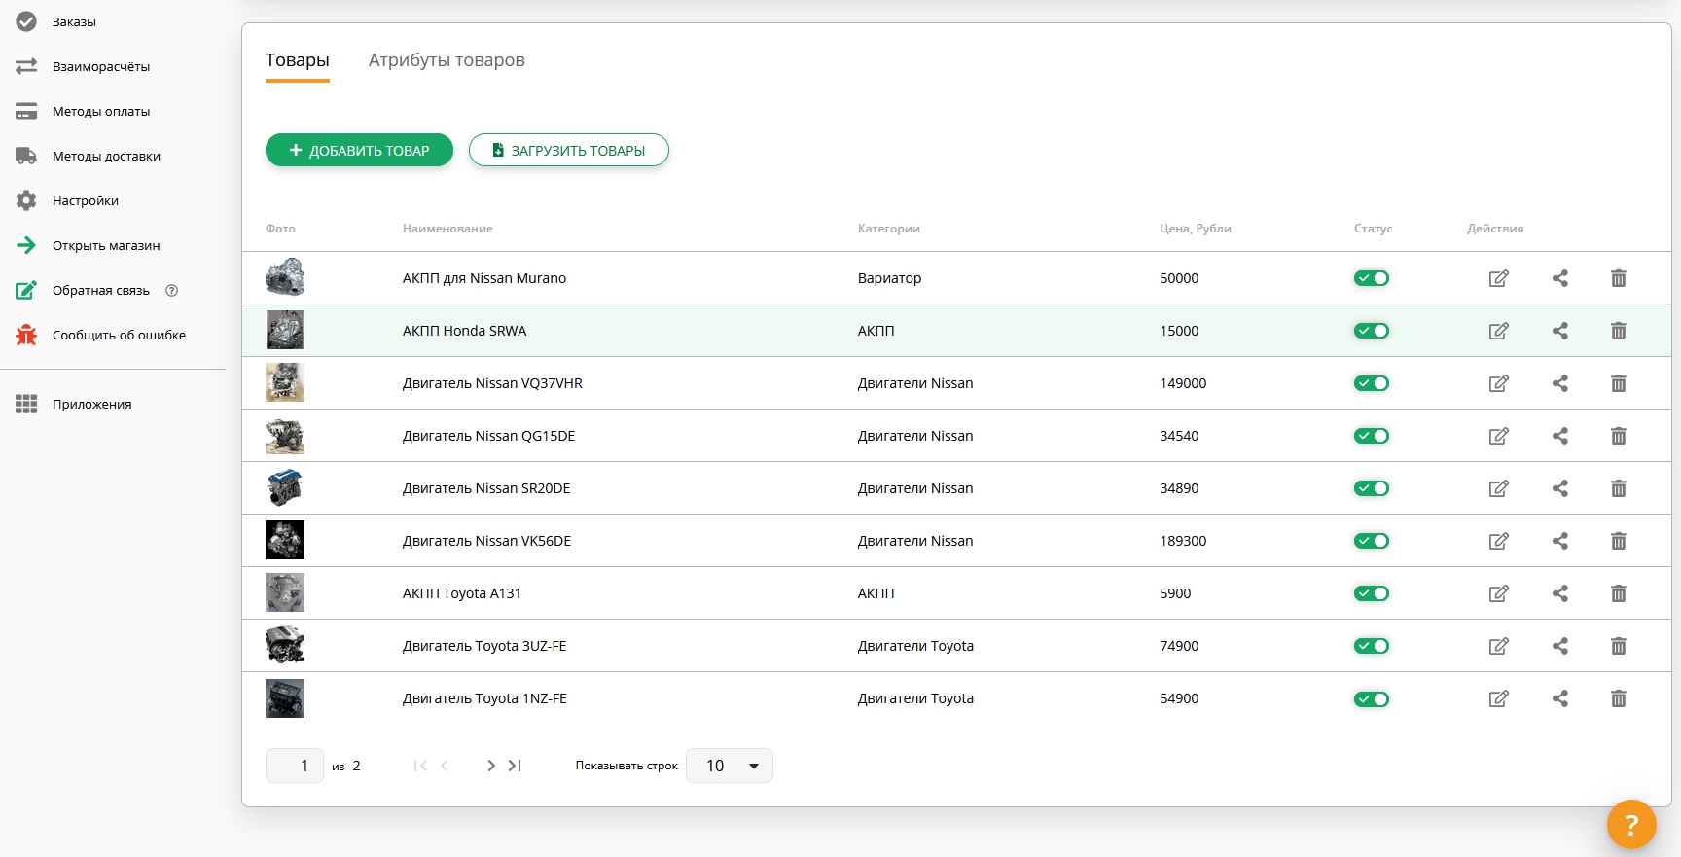Click edit icon for Двигатель Toyota 3UZ-FE
The height and width of the screenshot is (857, 1681).
coord(1498,646)
